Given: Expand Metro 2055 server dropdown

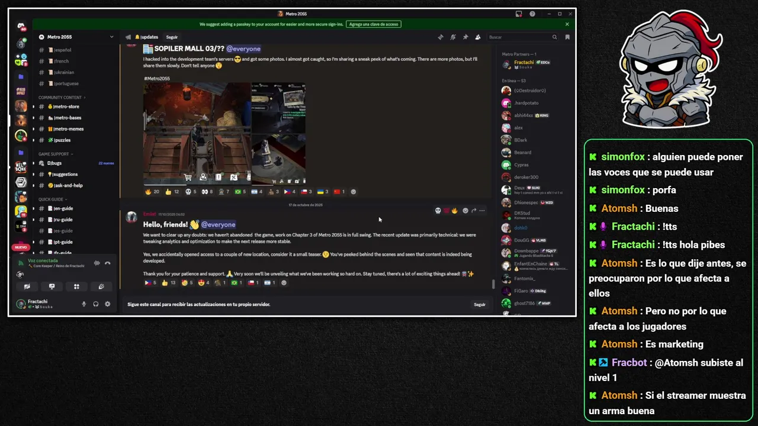Looking at the screenshot, I should click(x=111, y=37).
